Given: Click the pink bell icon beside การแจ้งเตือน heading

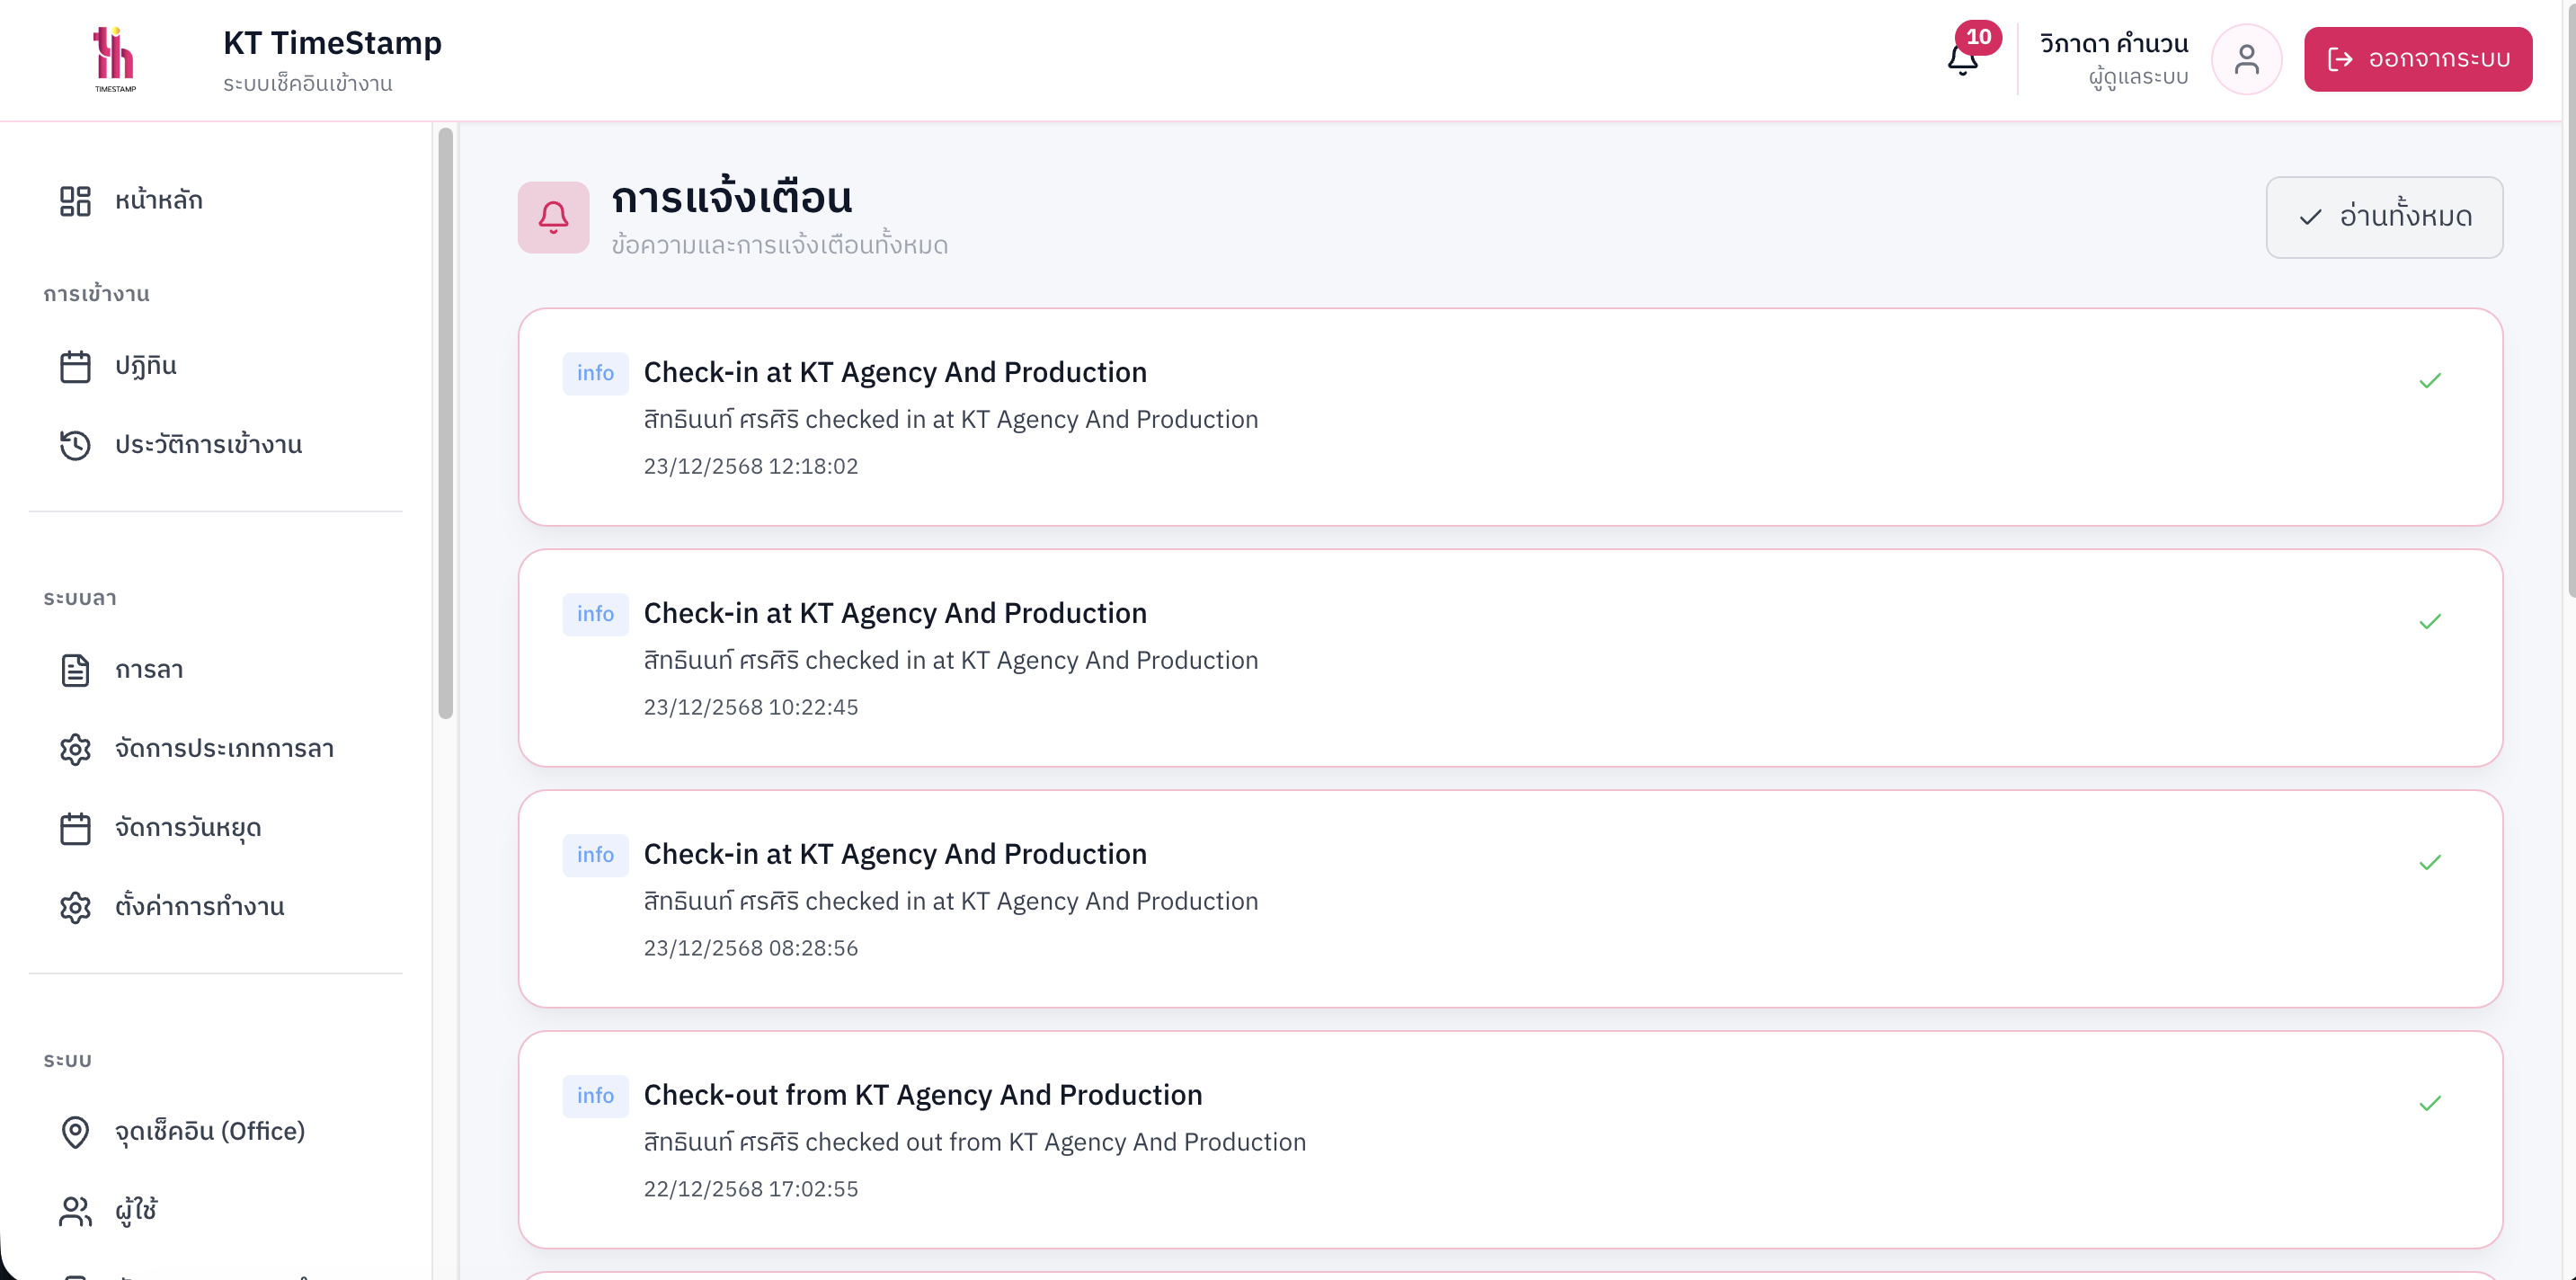Looking at the screenshot, I should coord(553,217).
